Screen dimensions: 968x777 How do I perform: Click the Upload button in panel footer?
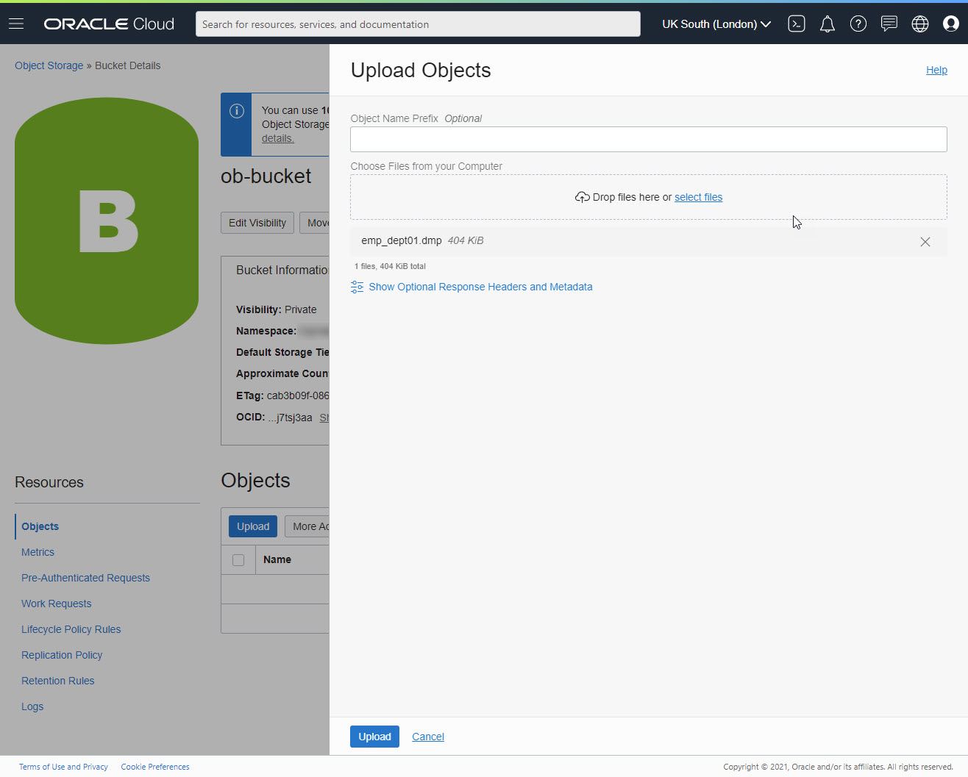pyautogui.click(x=374, y=737)
